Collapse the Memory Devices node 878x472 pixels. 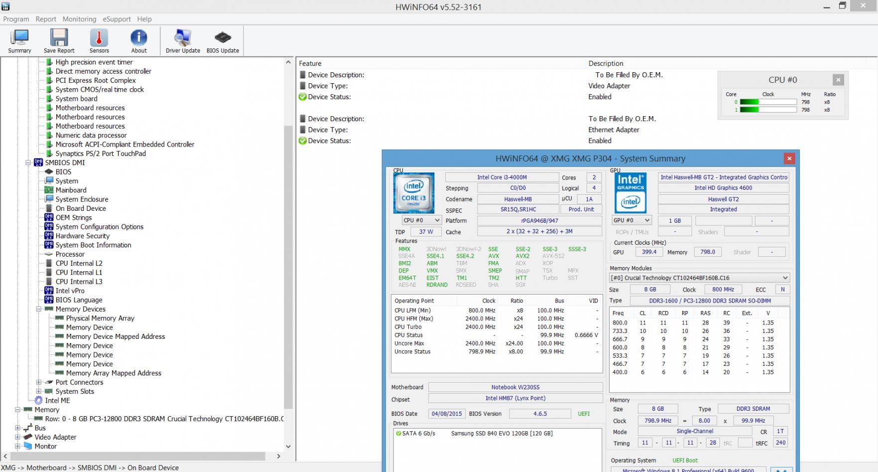39,309
